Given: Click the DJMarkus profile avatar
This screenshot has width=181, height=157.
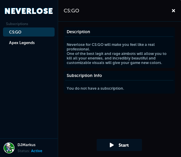Looking at the screenshot, I should click(x=9, y=148).
